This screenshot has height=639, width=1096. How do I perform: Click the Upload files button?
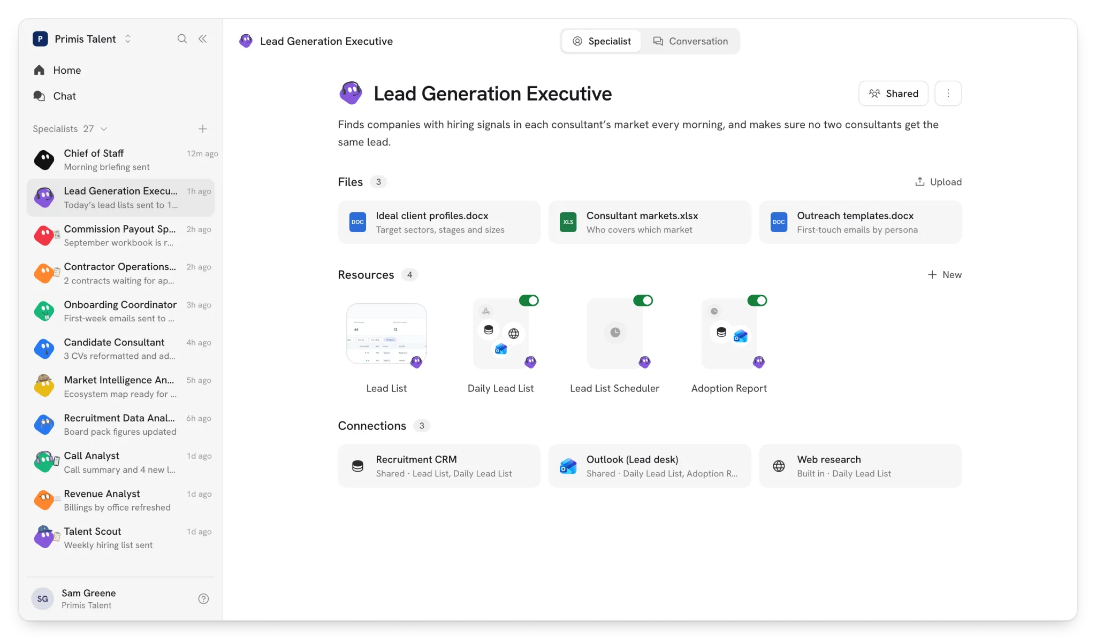[938, 182]
